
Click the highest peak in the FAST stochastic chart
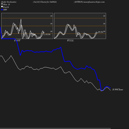21,19
